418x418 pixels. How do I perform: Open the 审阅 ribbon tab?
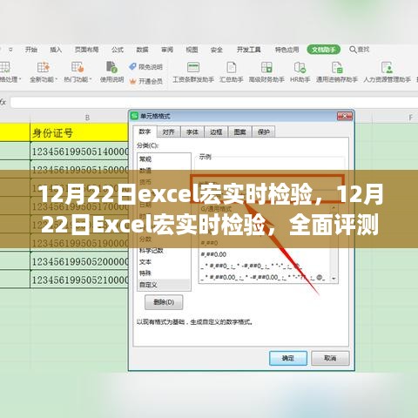[x=167, y=50]
